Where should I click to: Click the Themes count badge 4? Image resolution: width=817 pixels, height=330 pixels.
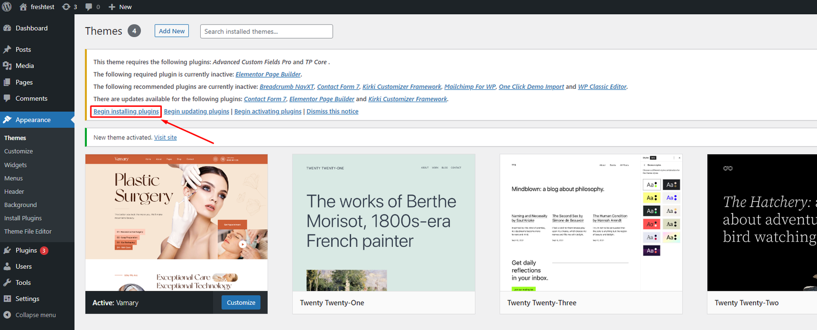pyautogui.click(x=134, y=31)
